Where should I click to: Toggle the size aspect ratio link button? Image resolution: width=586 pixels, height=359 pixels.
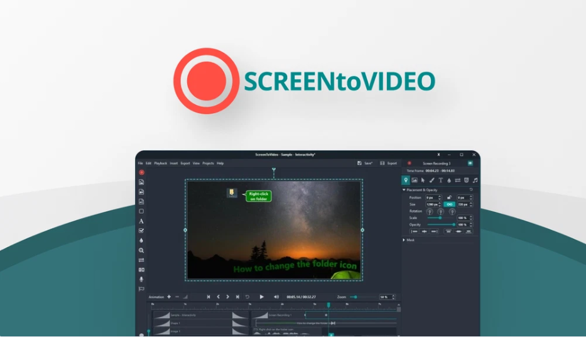450,204
